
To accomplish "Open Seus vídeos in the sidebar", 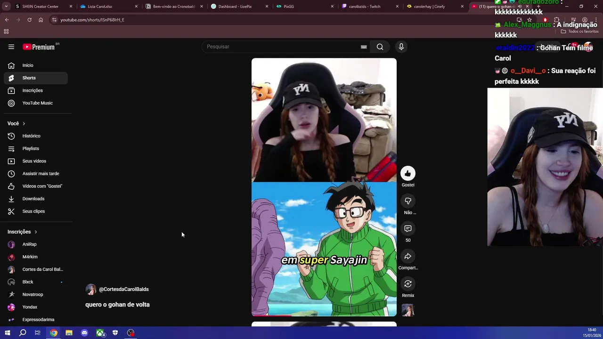I will point(36,161).
